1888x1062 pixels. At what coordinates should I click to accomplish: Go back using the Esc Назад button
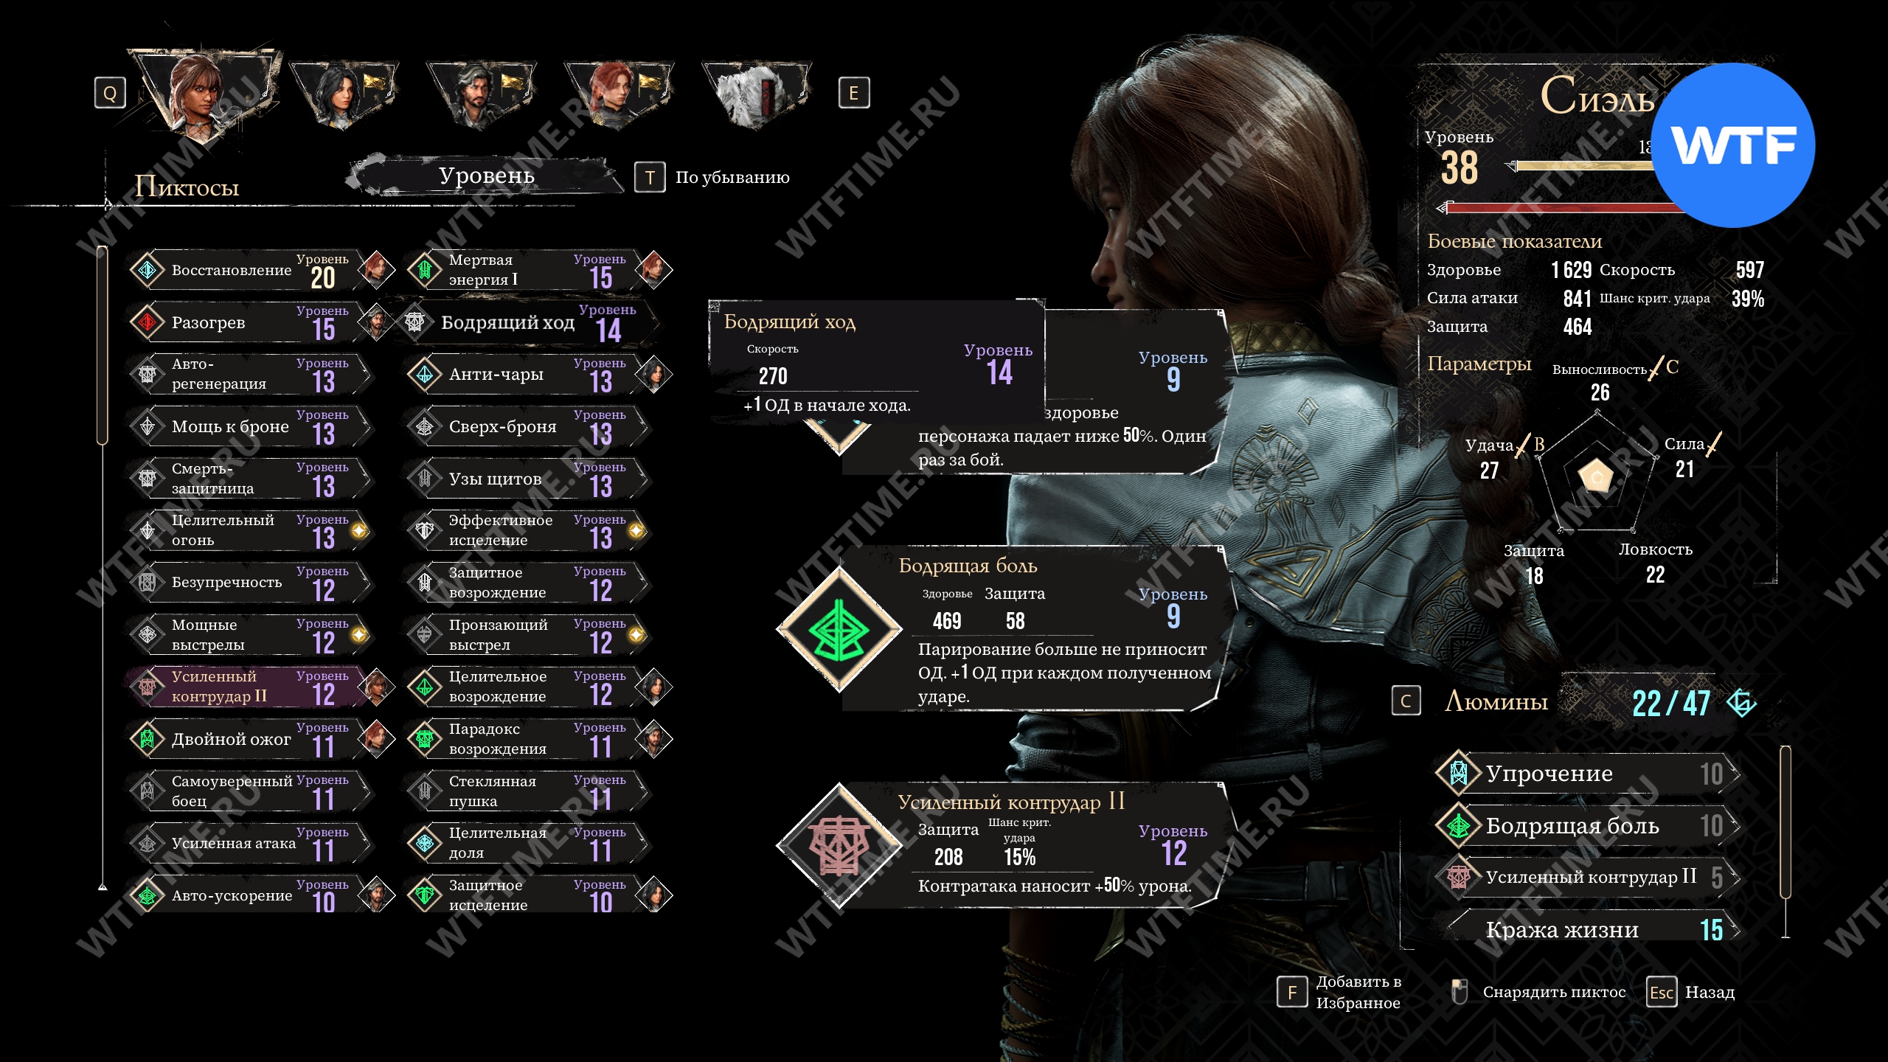pyautogui.click(x=1690, y=993)
